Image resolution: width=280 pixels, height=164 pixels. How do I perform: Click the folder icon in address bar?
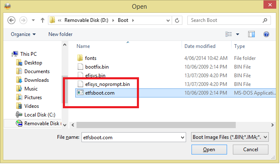click(x=52, y=20)
